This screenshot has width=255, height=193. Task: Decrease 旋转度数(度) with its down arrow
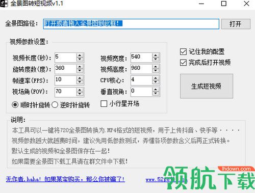[80, 71]
